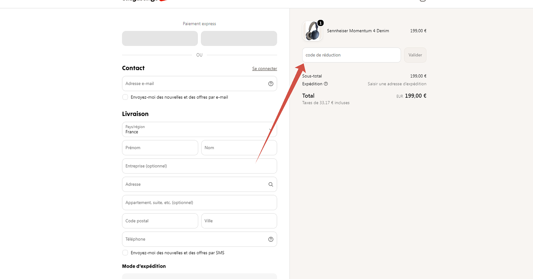Click the help icon in Téléphone field
The height and width of the screenshot is (279, 533).
(271, 239)
